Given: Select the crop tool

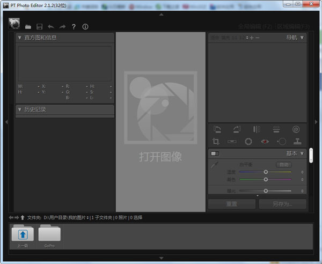Looking at the screenshot, I should coord(216,141).
